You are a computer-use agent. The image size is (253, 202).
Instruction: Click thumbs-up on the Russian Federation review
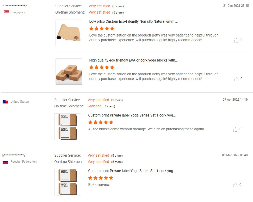tap(235, 185)
